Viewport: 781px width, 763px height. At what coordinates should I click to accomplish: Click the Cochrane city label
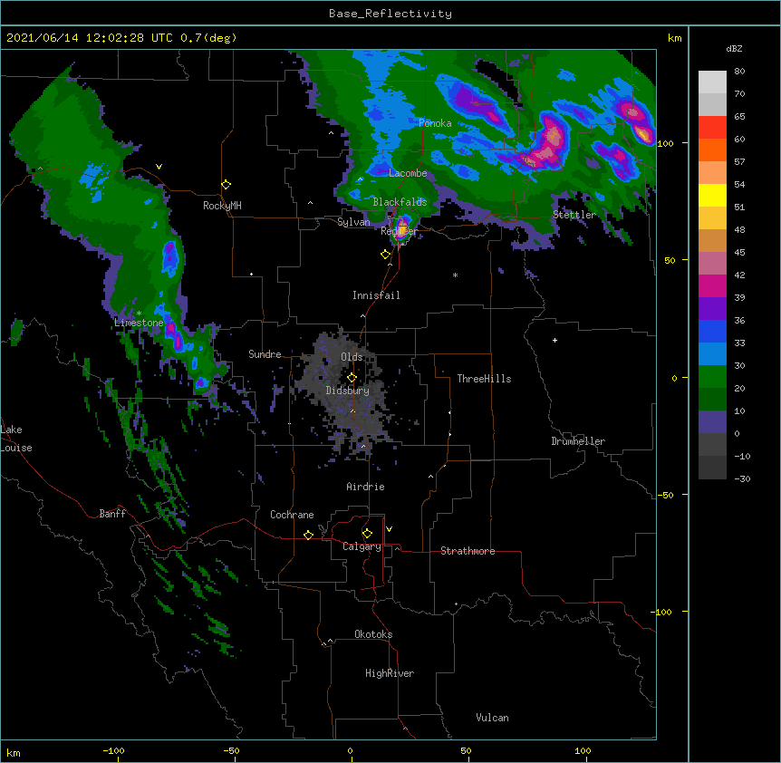click(x=292, y=515)
